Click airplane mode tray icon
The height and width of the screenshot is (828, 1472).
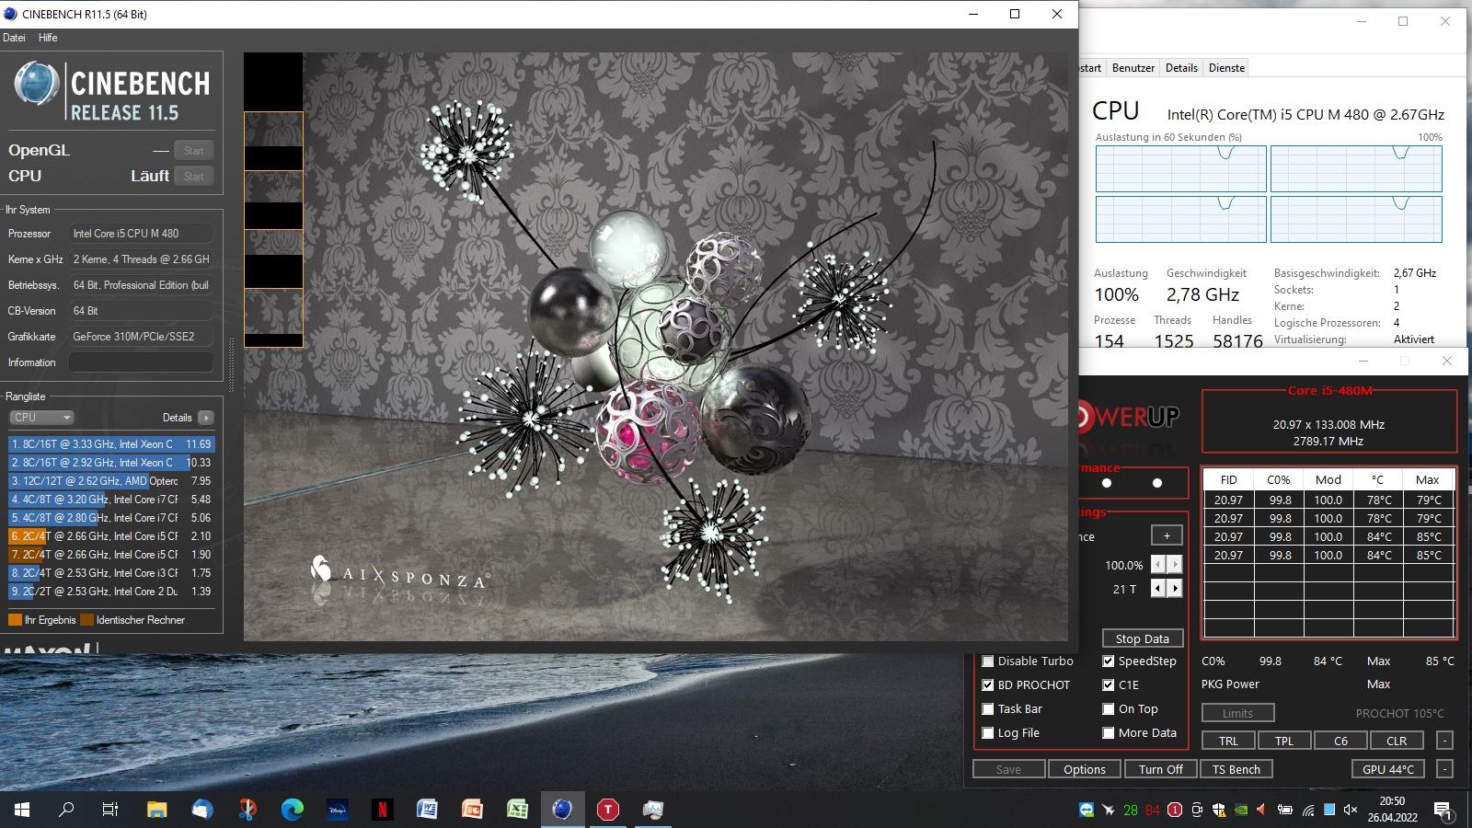1108,811
